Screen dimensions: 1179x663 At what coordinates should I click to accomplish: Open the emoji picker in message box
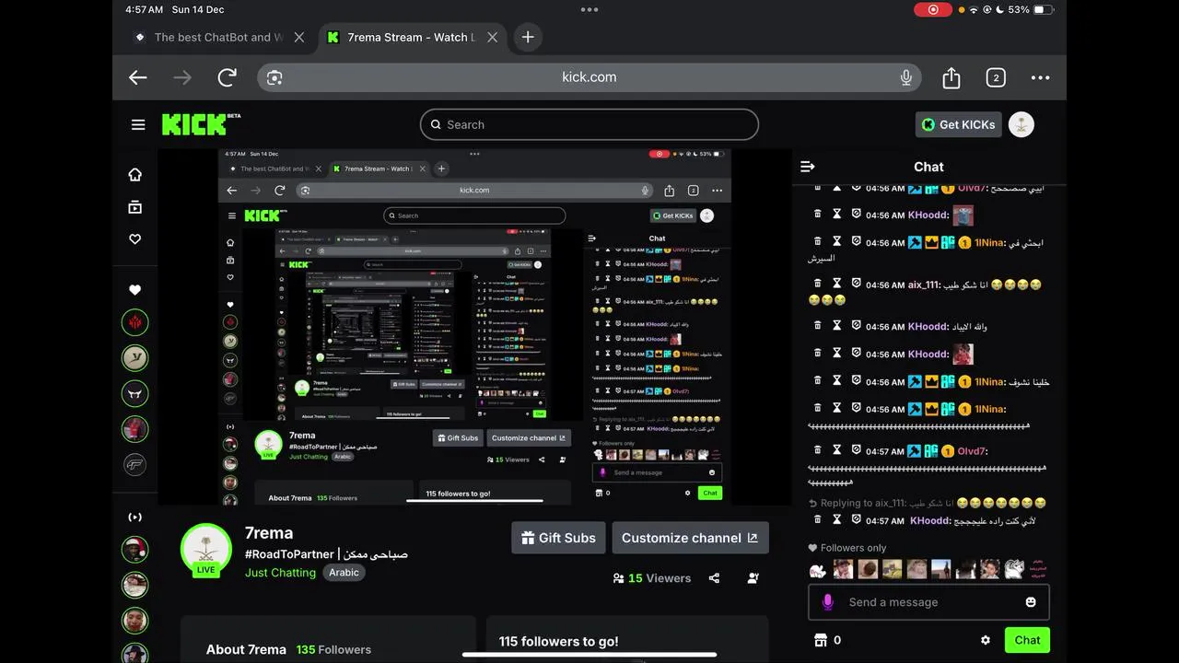(x=1031, y=602)
